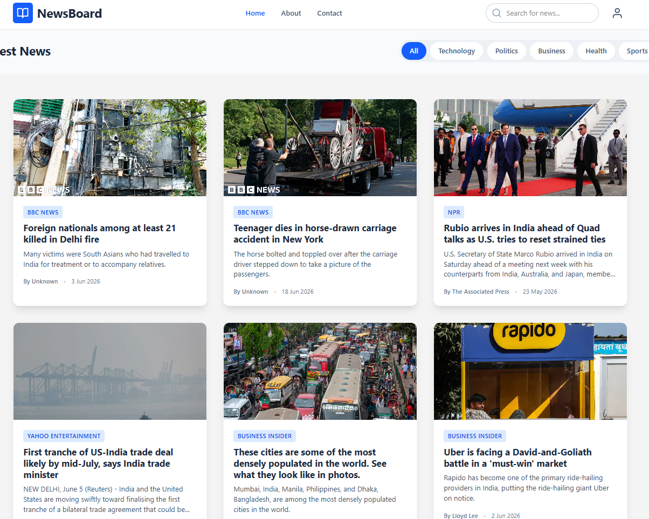649x519 pixels.
Task: Open the Uber David-and-Goliath headline
Action: coord(517,458)
